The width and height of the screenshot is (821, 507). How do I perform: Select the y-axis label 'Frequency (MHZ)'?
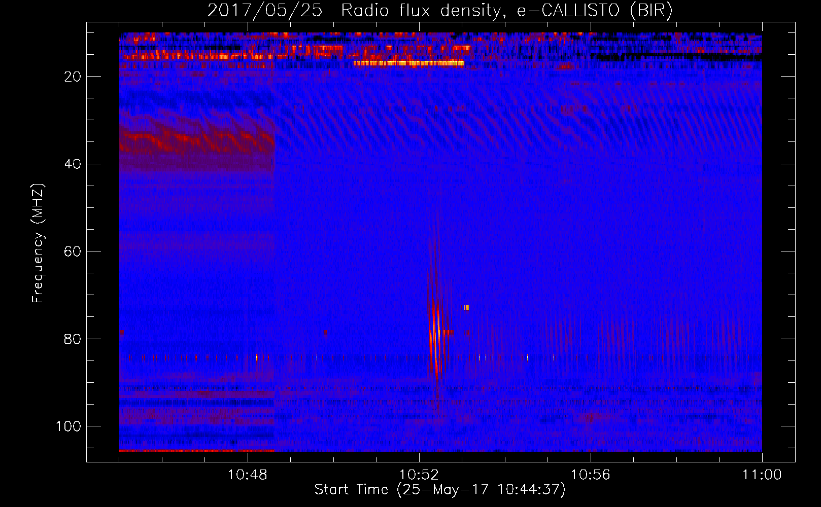tap(38, 243)
